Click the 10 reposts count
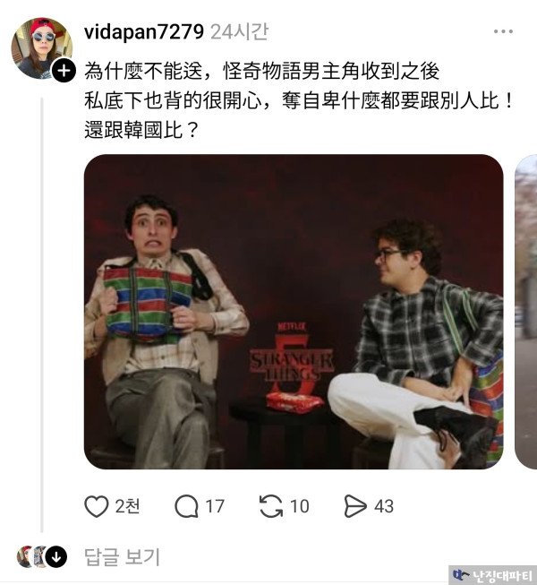Screen dimensions: 537x585 click(x=300, y=507)
